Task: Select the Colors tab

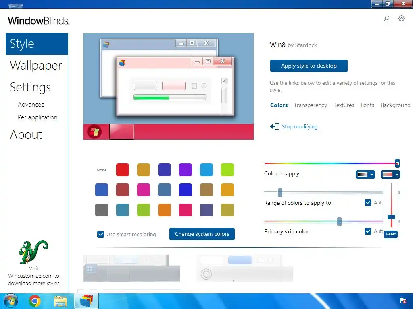Action: coord(279,105)
